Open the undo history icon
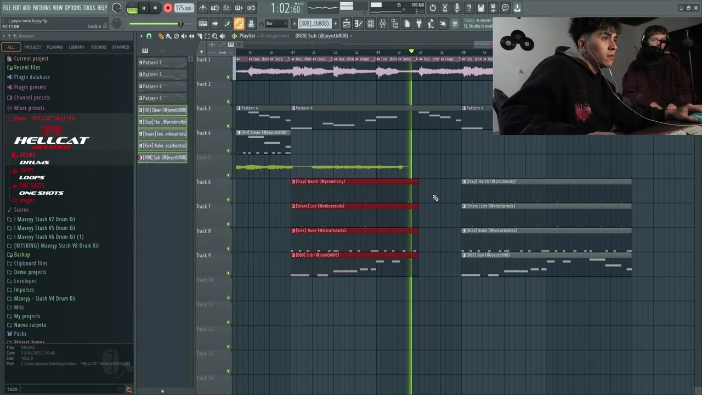The width and height of the screenshot is (702, 395). [433, 8]
